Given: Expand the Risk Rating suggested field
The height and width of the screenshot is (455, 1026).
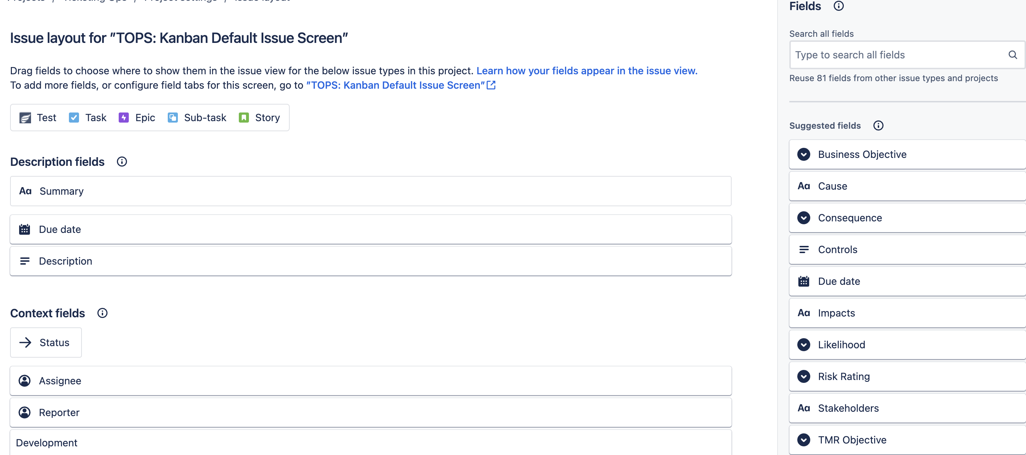Looking at the screenshot, I should click(804, 376).
